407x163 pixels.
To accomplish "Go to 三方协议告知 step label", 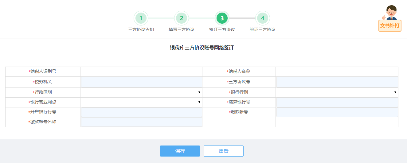I will point(141,30).
